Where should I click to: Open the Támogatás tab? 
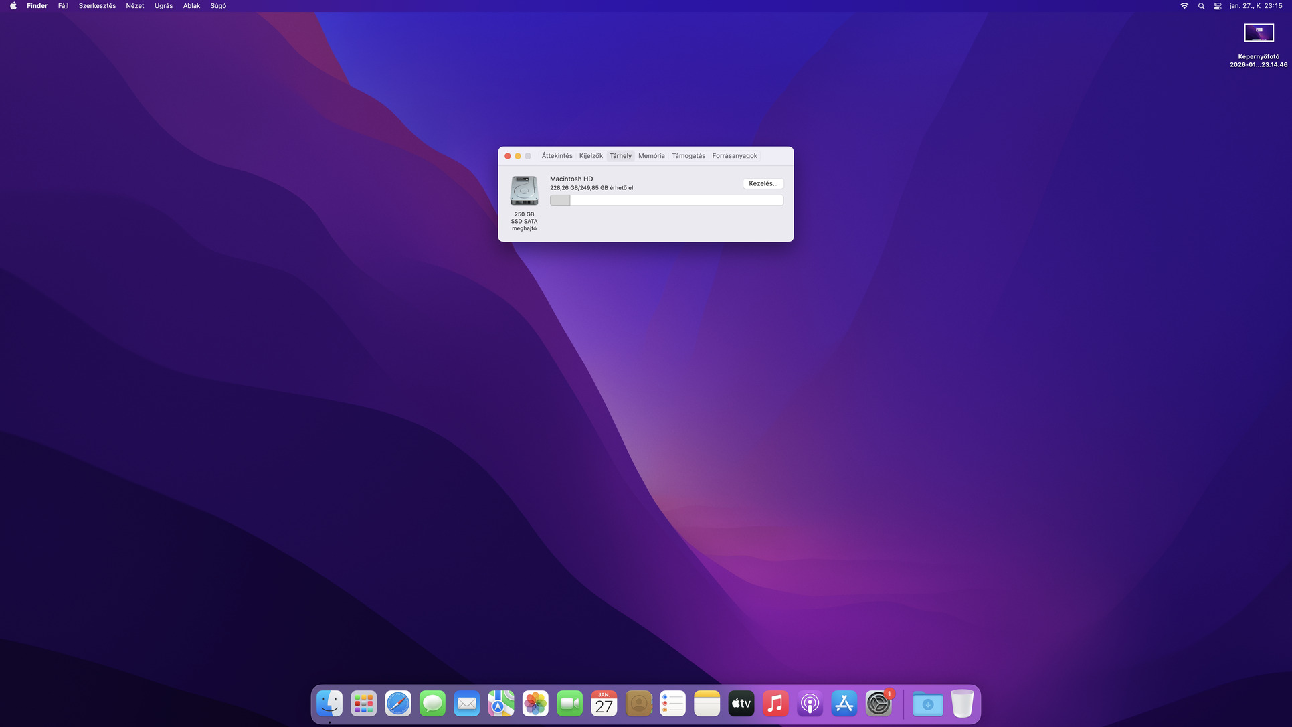click(688, 156)
